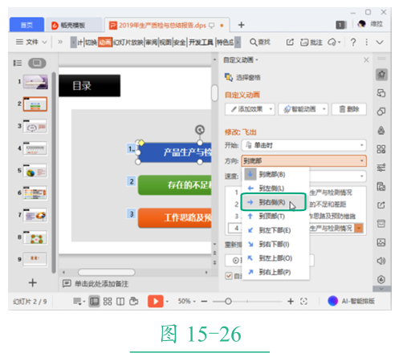The width and height of the screenshot is (399, 357).
Task: Open the 文件 menu dropdown
Action: [31, 42]
